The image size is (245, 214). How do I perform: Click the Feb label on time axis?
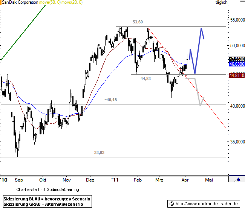(x=138, y=180)
